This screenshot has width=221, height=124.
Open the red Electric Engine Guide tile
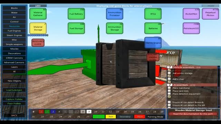tap(153, 57)
